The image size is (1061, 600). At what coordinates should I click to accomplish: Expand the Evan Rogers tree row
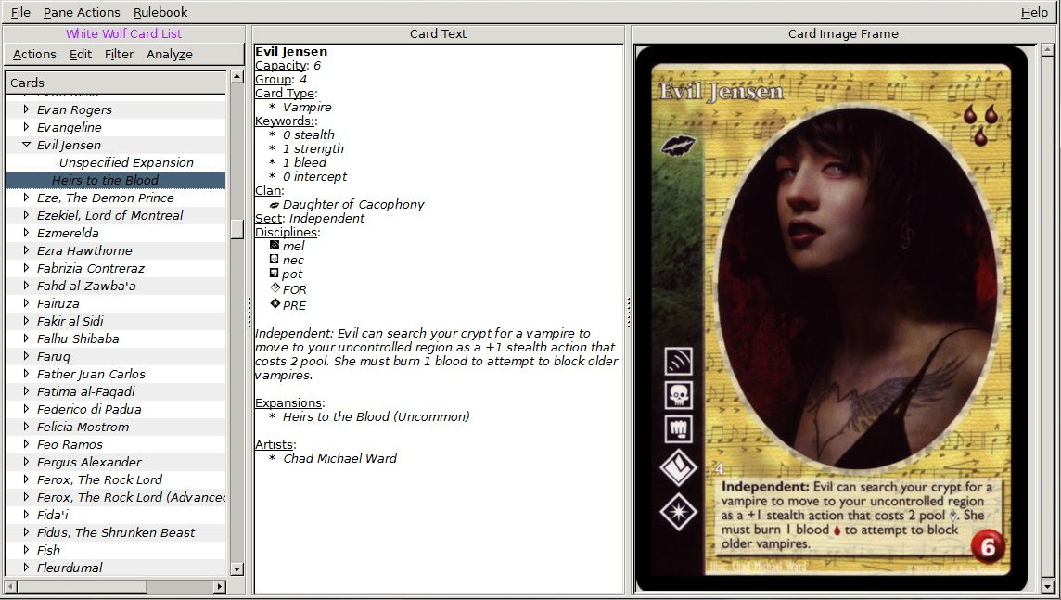coord(26,109)
